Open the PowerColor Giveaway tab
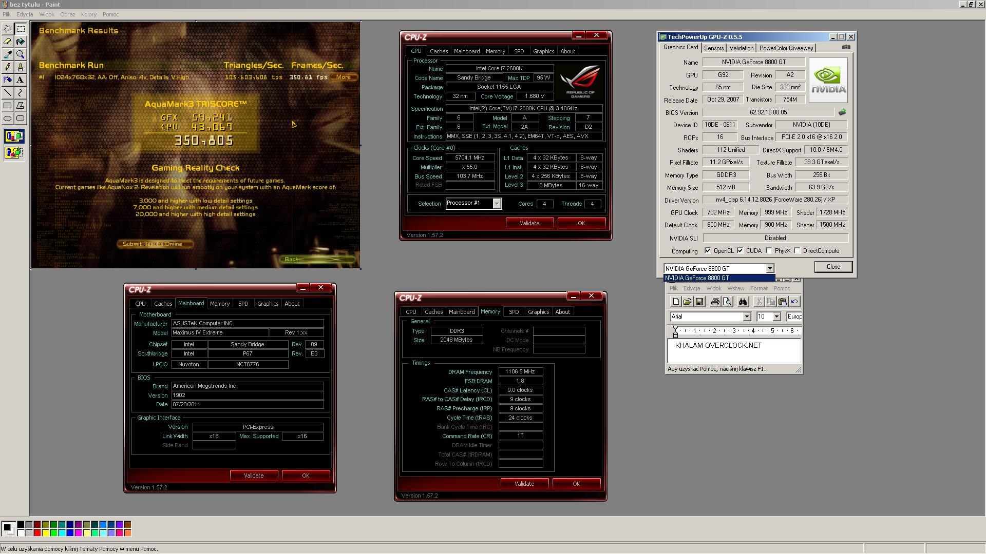 [x=786, y=48]
